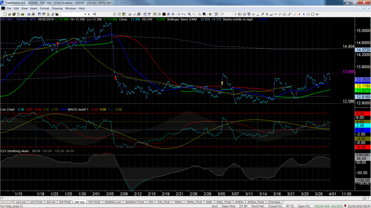The height and width of the screenshot is (208, 371).
Task: Click inside the toolbar command input box
Action: [x=72, y=14]
